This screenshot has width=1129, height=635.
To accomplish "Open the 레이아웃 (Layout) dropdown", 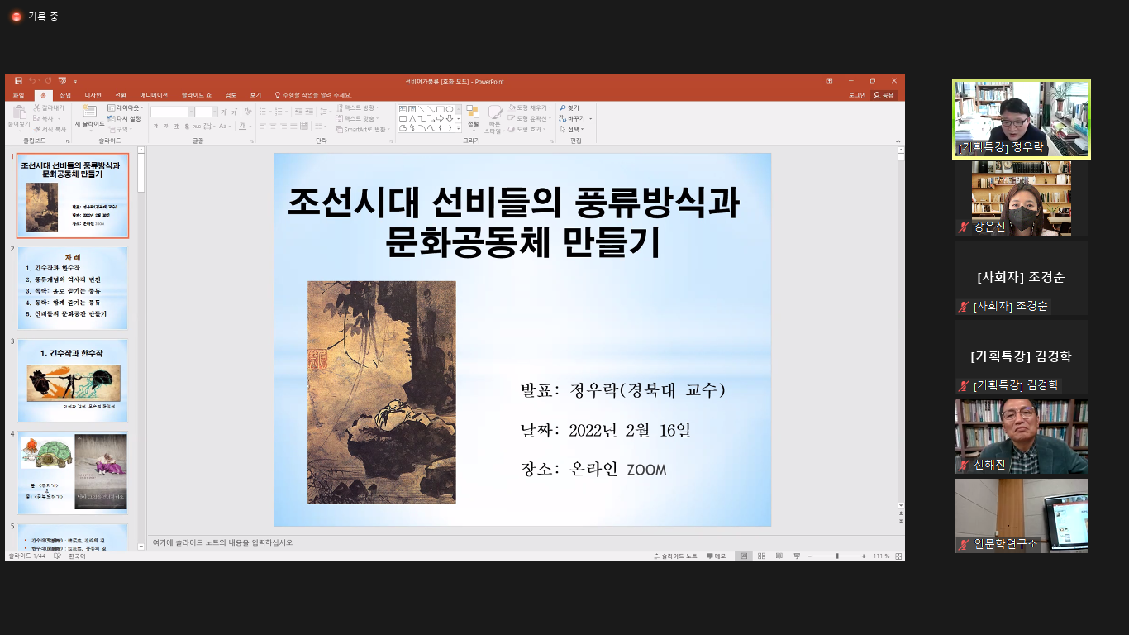I will (x=125, y=107).
